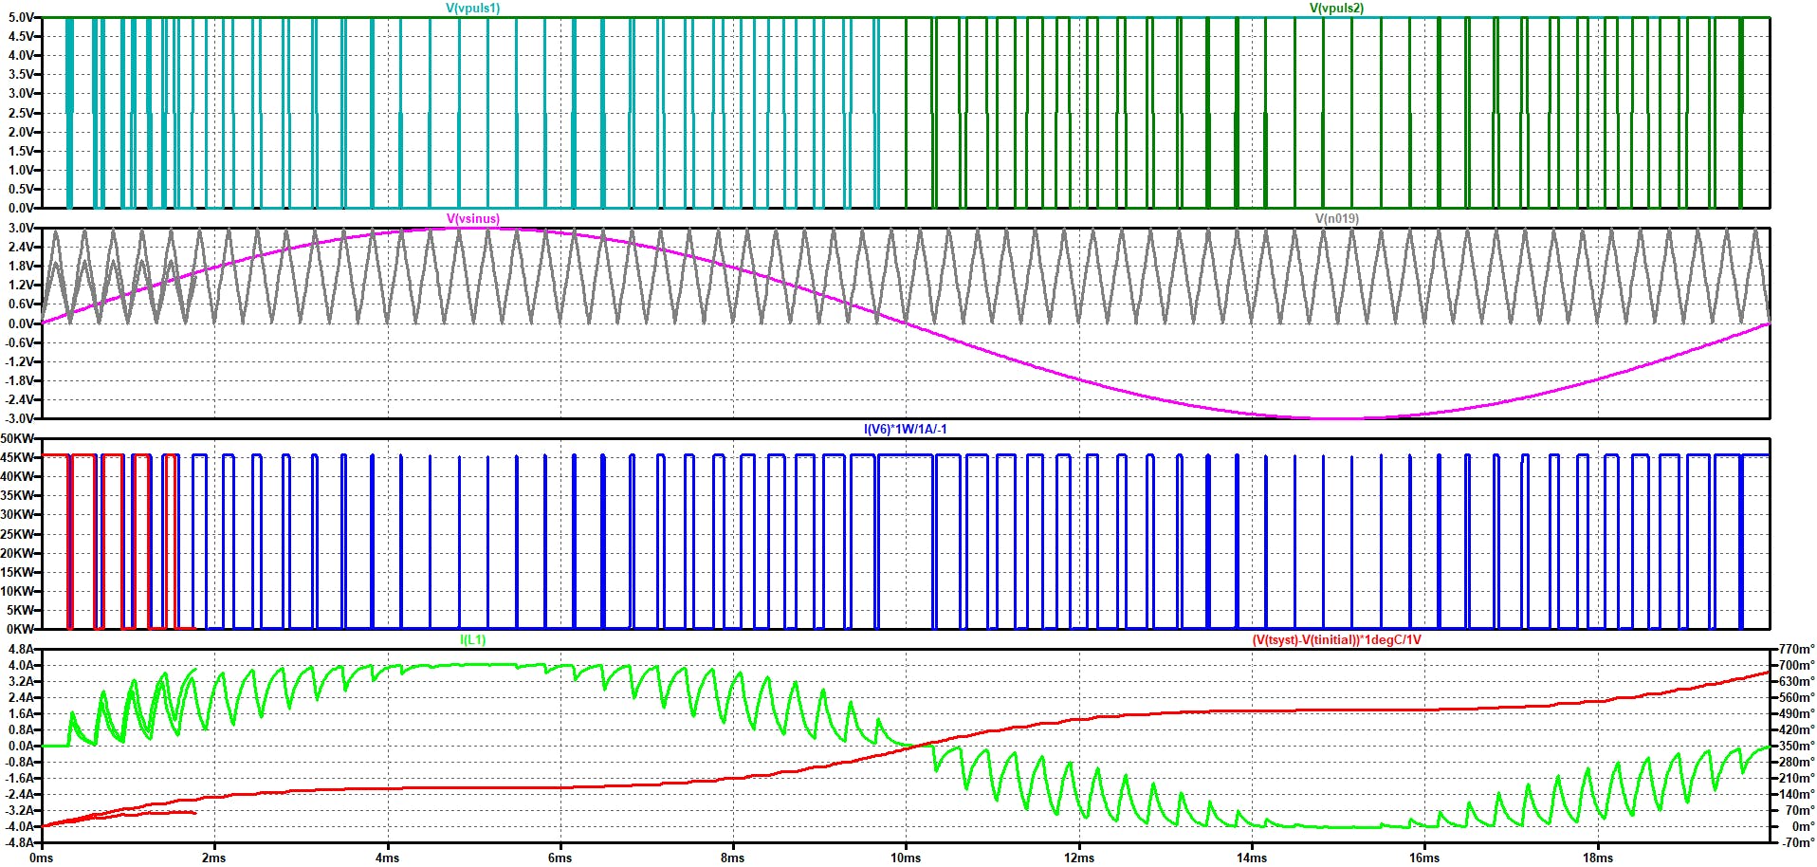Viewport: 1817px width, 867px height.
Task: Click the -1.8V axis tick label
Action: pos(19,380)
